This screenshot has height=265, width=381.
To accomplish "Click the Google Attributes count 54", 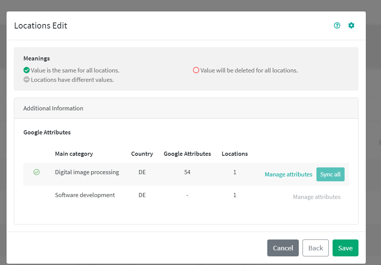I will [x=187, y=172].
